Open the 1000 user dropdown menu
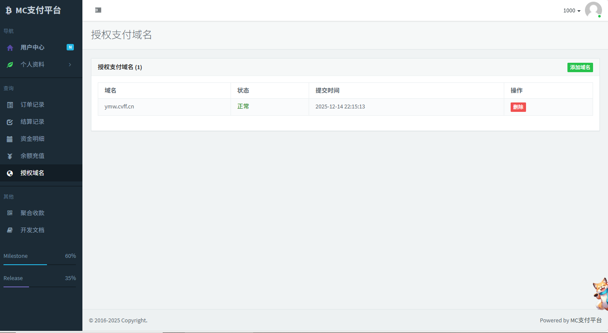608x333 pixels. click(571, 11)
